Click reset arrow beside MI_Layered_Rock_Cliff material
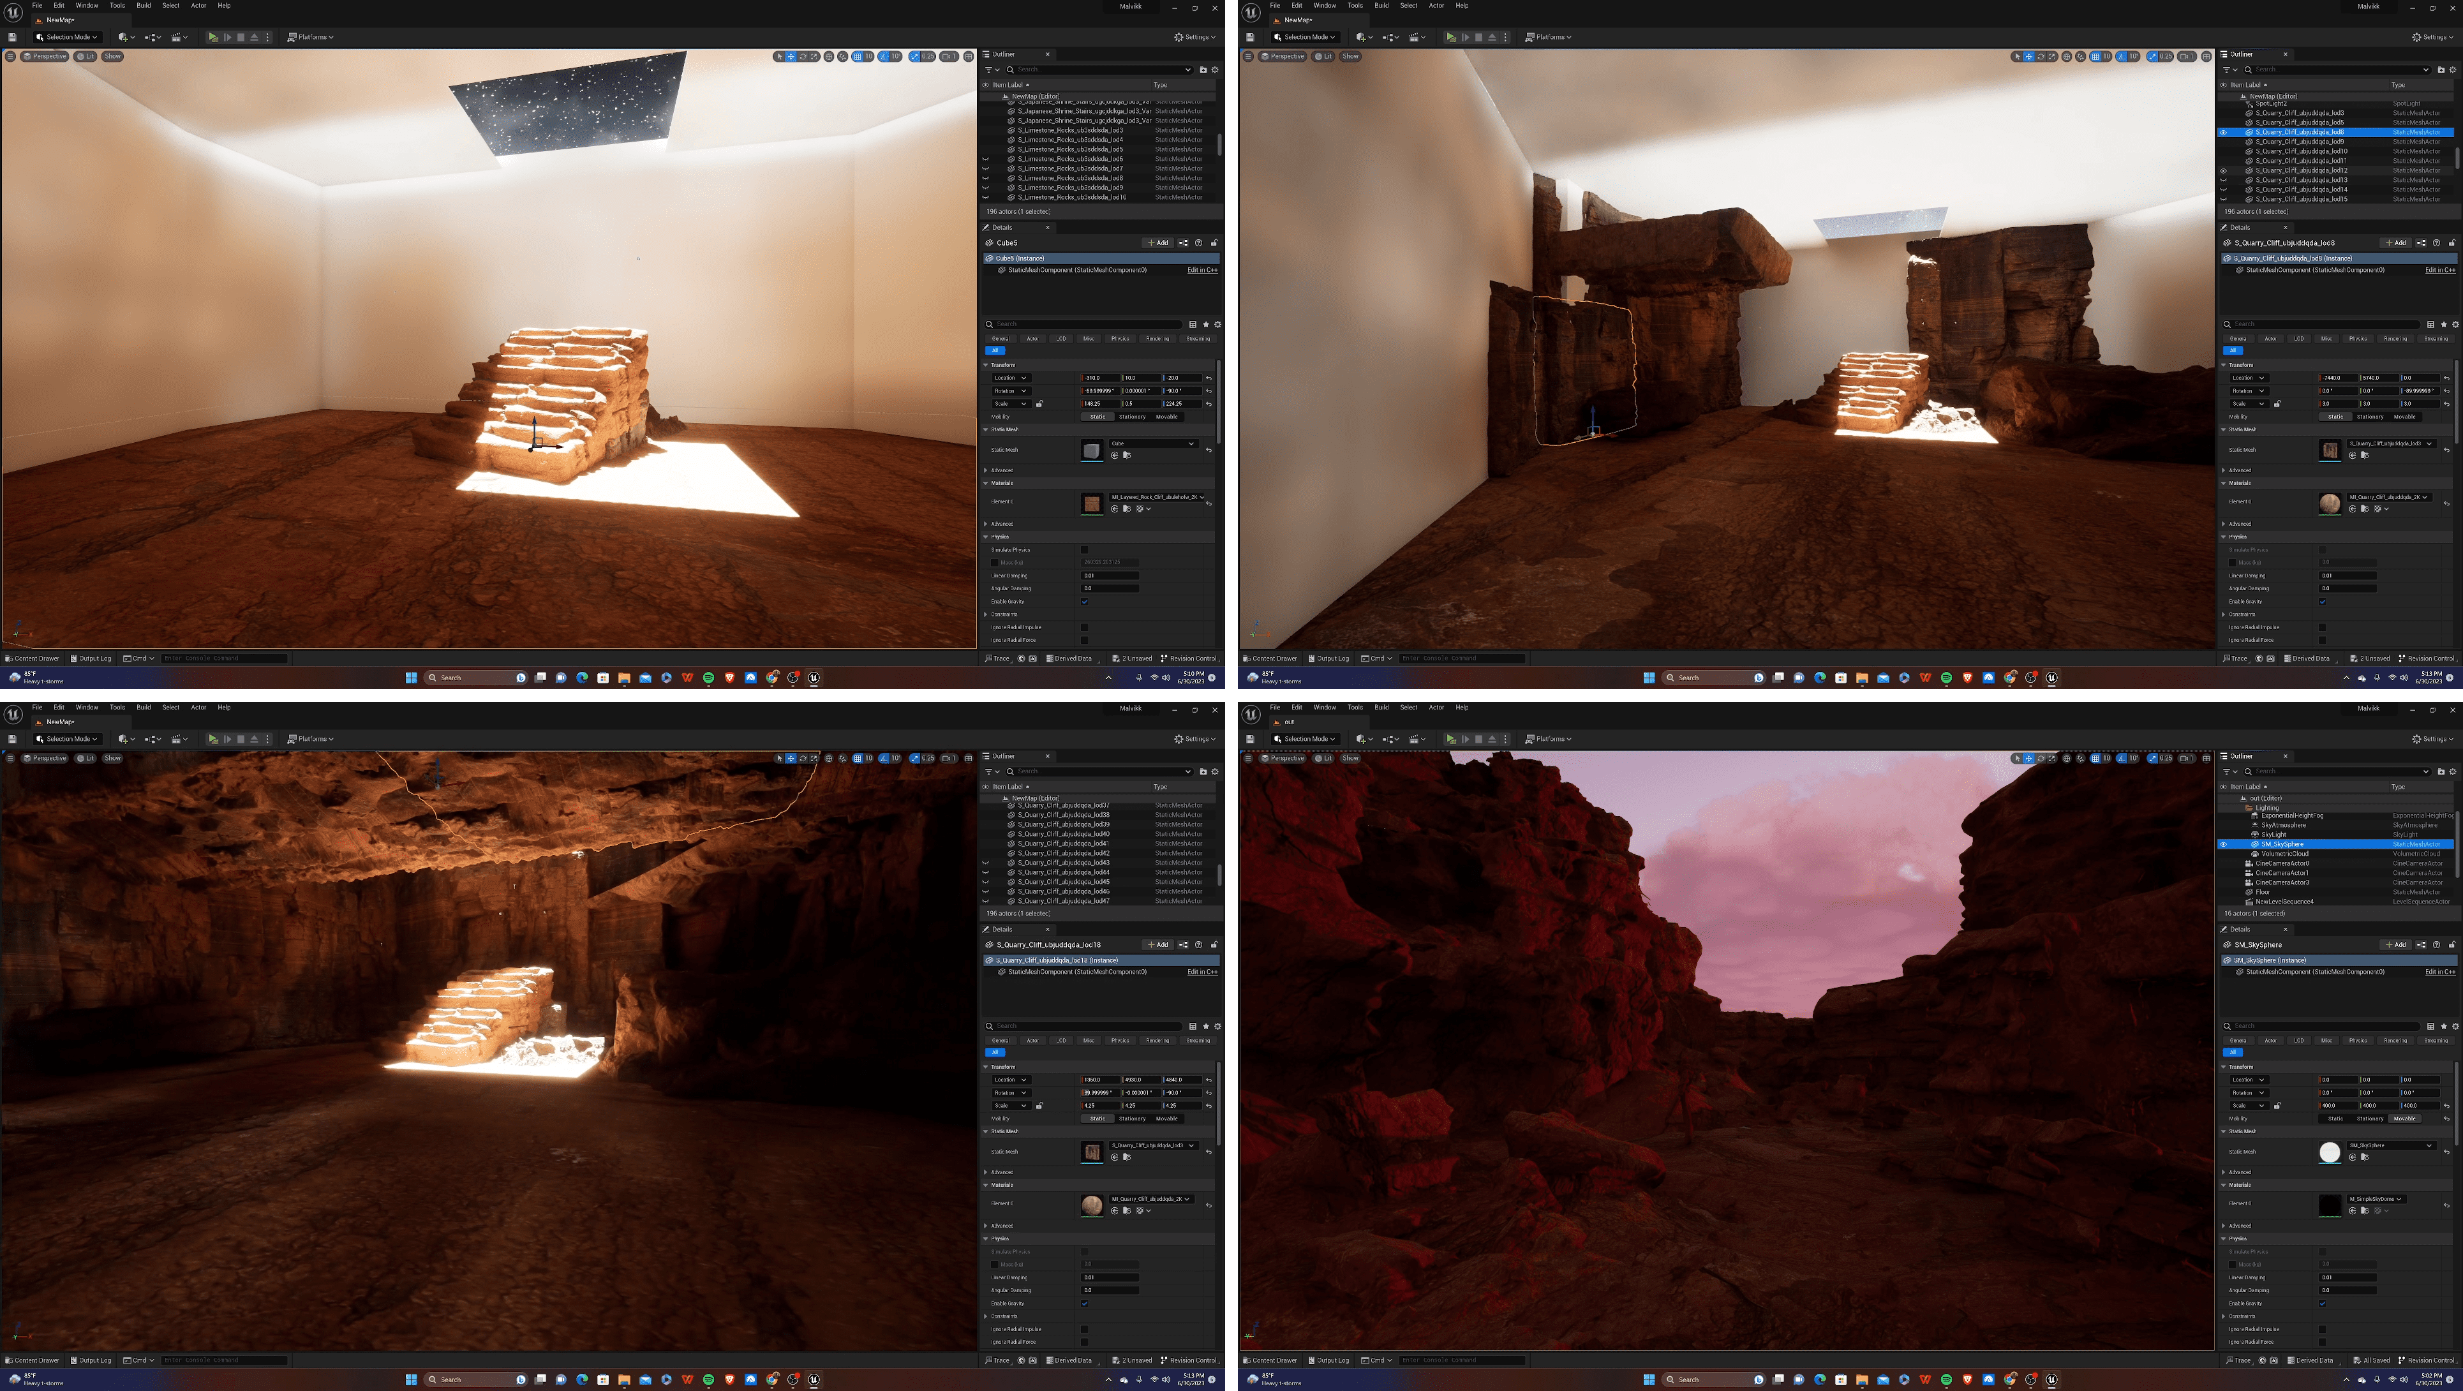This screenshot has width=2463, height=1391. click(x=1209, y=503)
